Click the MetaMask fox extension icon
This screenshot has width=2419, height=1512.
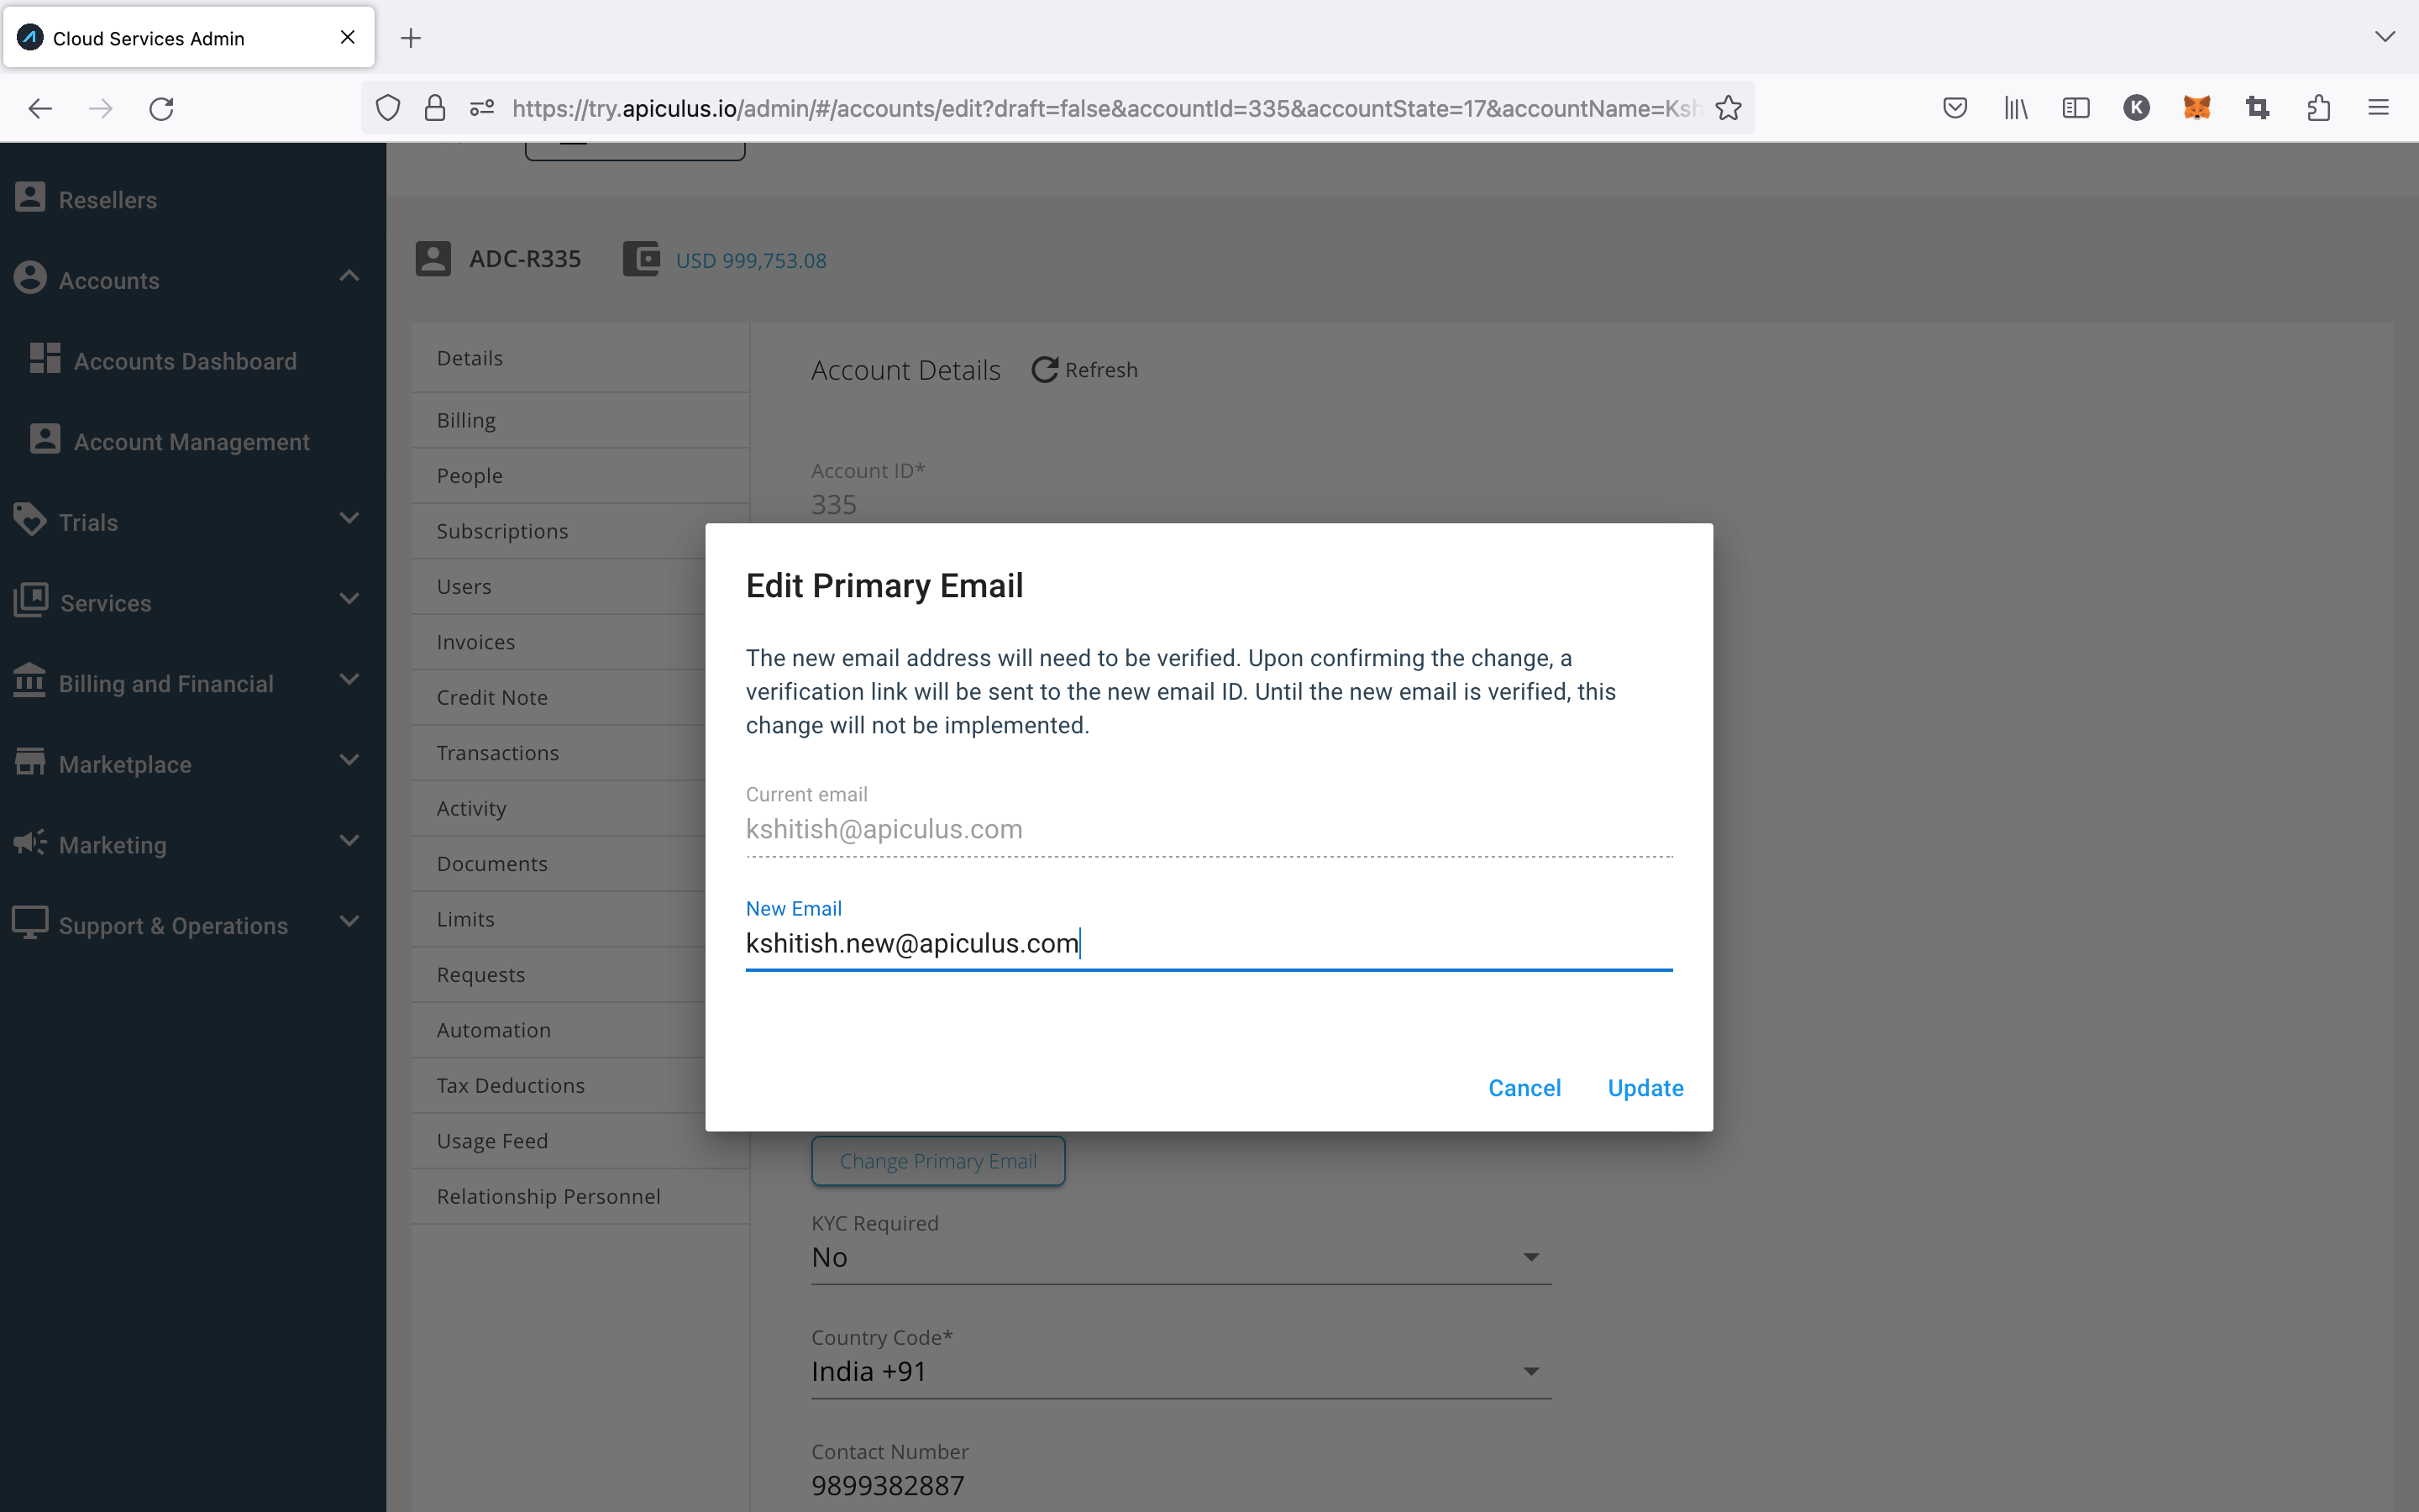tap(2196, 108)
